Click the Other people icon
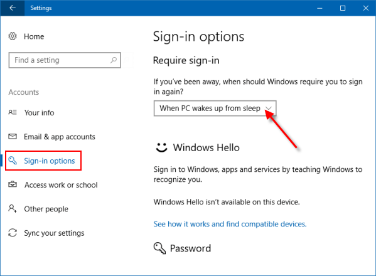 pos(13,208)
